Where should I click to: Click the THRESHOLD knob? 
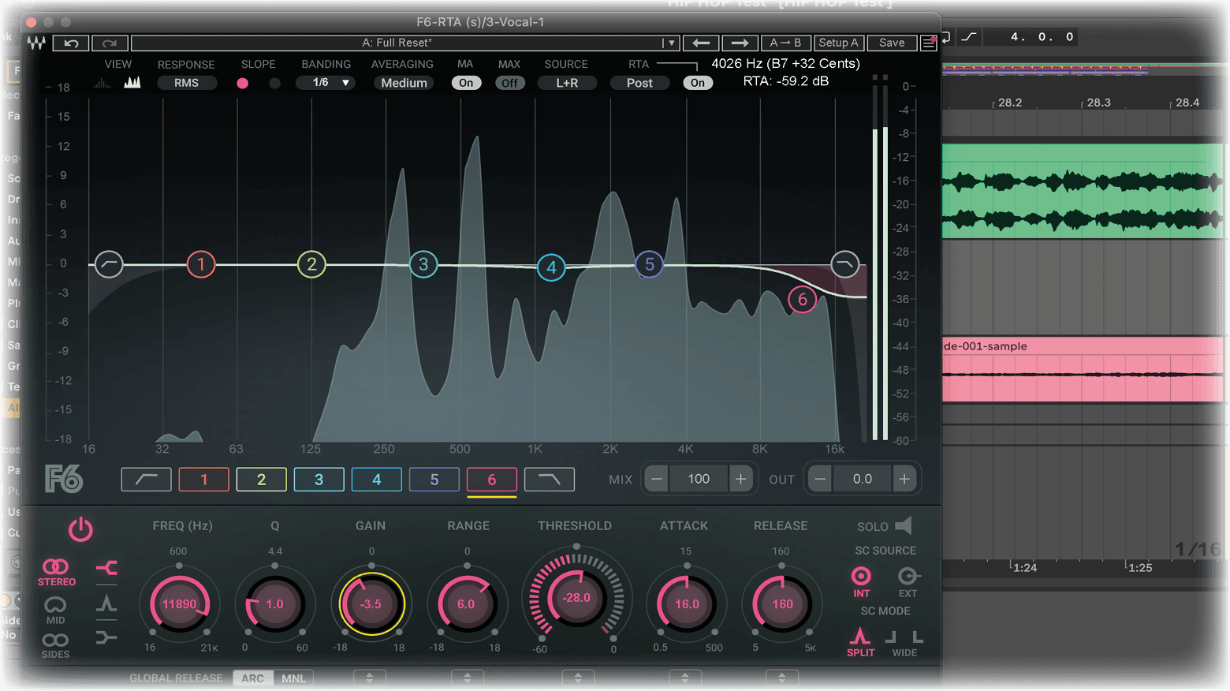pos(576,598)
